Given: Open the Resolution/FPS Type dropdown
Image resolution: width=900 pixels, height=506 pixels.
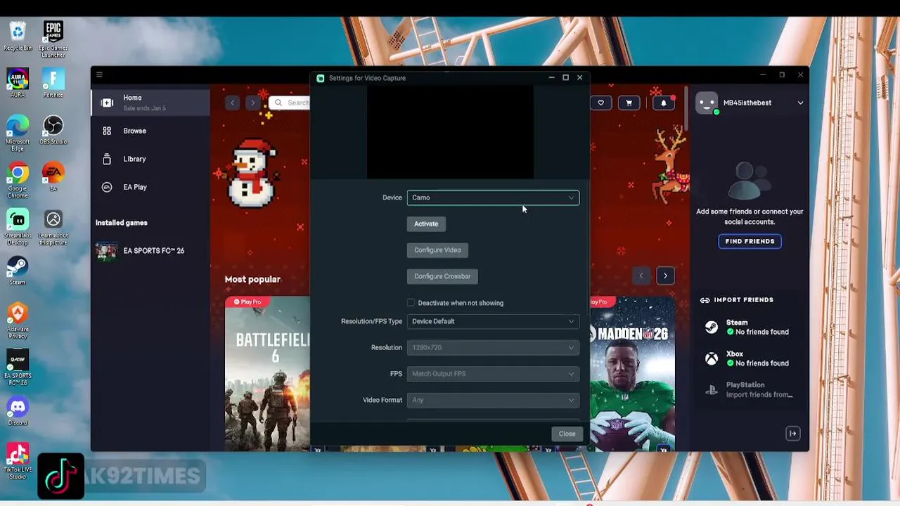Looking at the screenshot, I should [493, 321].
